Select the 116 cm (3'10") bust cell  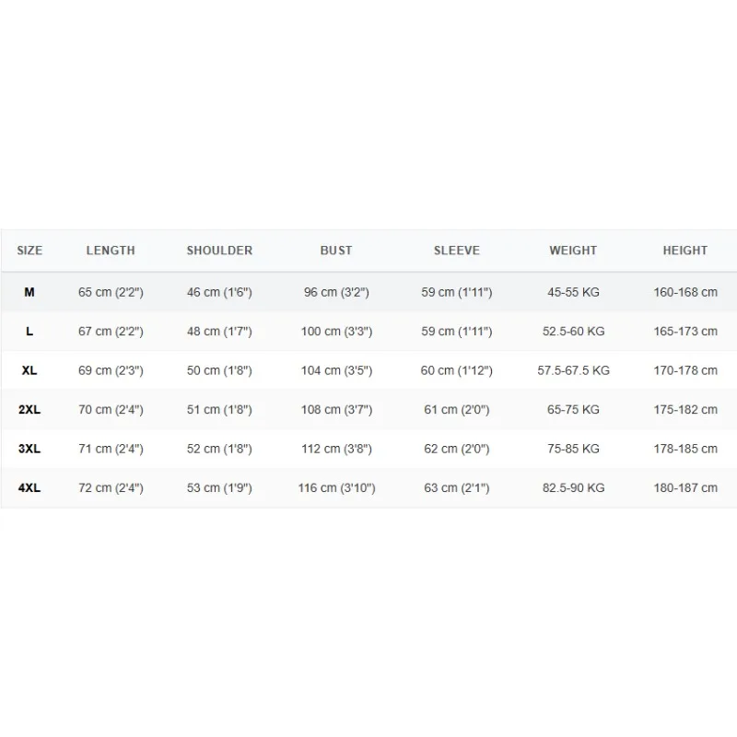tap(336, 488)
